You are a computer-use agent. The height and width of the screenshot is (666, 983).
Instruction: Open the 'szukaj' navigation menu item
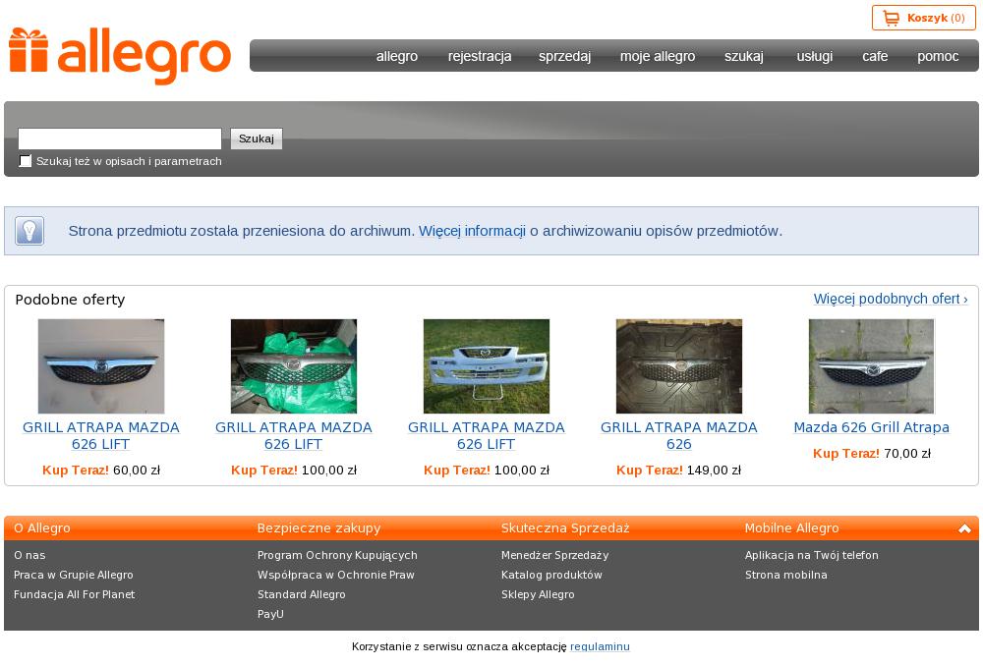(744, 56)
